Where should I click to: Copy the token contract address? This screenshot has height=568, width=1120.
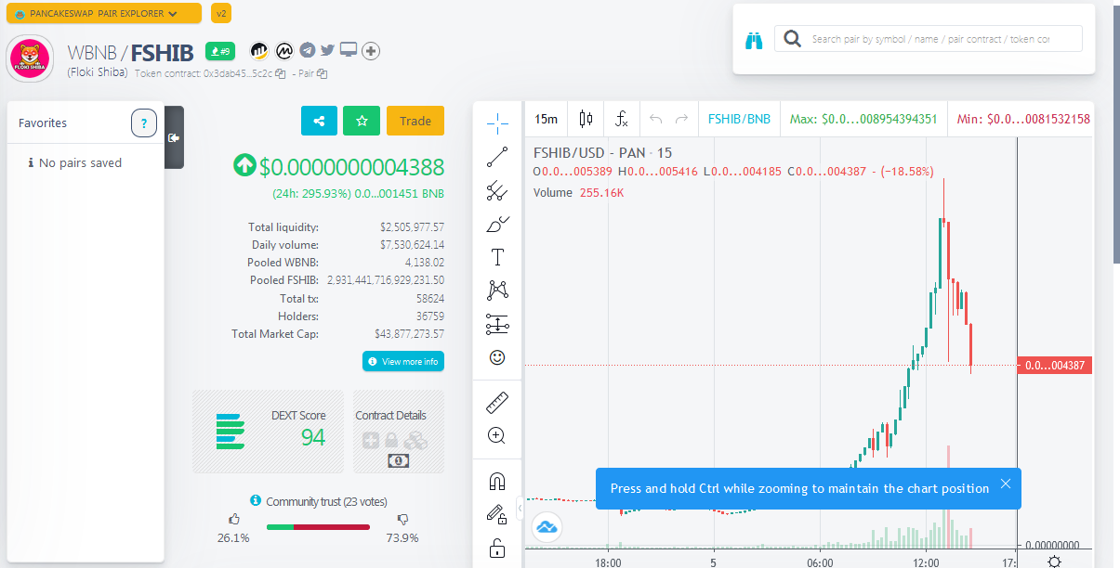280,73
